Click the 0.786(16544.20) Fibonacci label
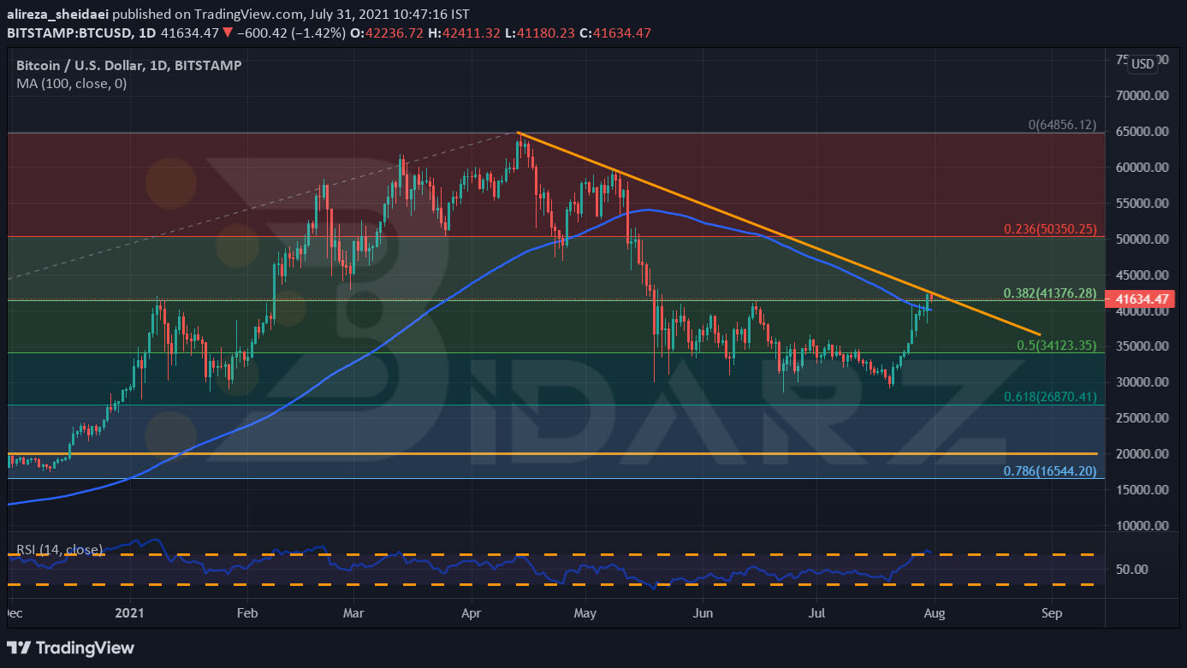Viewport: 1187px width, 668px height. pyautogui.click(x=1050, y=471)
